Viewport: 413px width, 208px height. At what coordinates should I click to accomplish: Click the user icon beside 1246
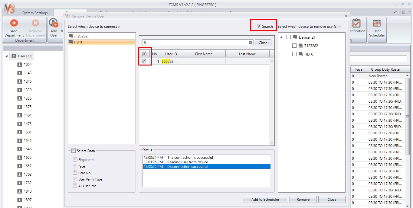[x=20, y=82]
